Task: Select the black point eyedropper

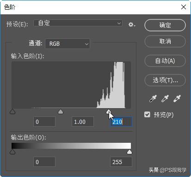Action: (x=153, y=98)
